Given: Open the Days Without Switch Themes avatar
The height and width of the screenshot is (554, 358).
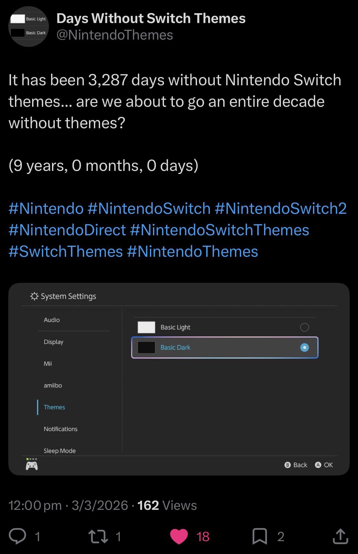Looking at the screenshot, I should coord(28,26).
